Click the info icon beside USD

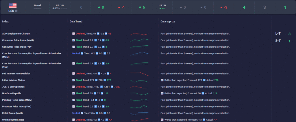[x=16, y=11]
